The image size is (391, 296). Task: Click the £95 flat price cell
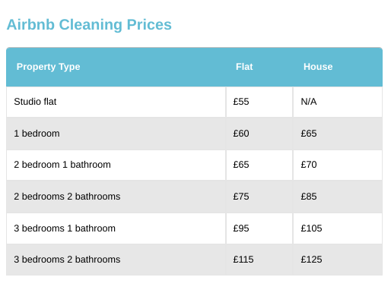[241, 228]
